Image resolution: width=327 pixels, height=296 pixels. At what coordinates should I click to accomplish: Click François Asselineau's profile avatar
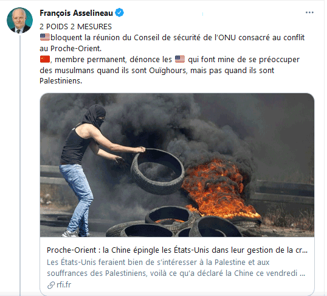[20, 21]
